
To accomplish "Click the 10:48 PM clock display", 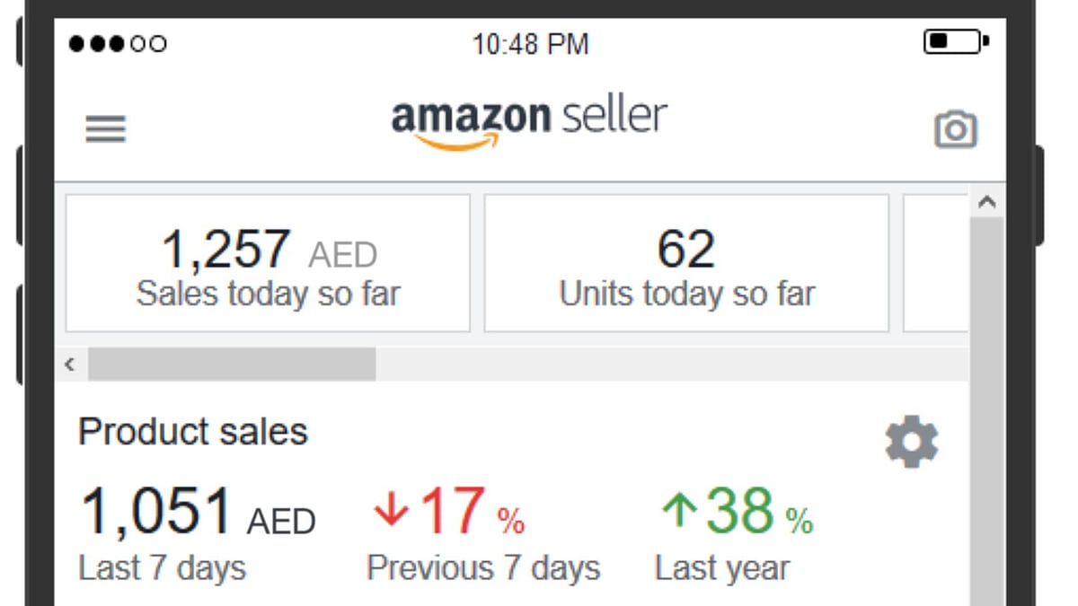I will (x=528, y=43).
